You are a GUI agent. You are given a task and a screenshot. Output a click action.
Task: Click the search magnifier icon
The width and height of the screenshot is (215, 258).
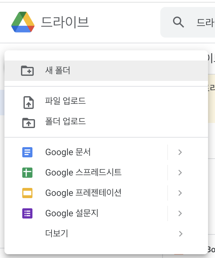pos(178,22)
